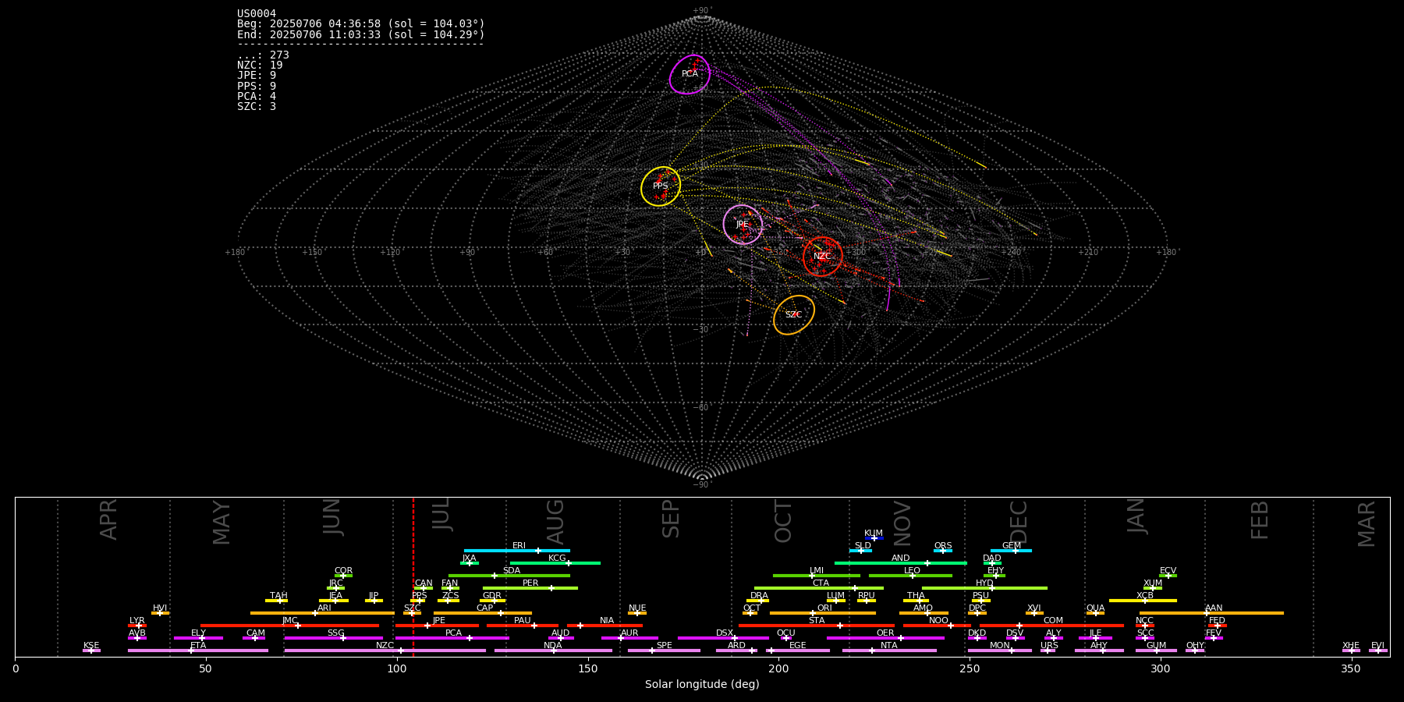Click the LEO shower bar
Screen dimensions: 1404x702
pyautogui.click(x=910, y=576)
